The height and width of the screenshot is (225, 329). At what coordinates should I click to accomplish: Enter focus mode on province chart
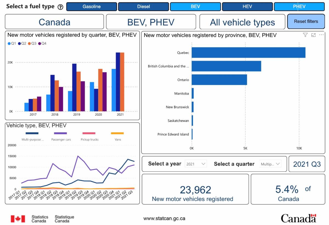(x=313, y=35)
